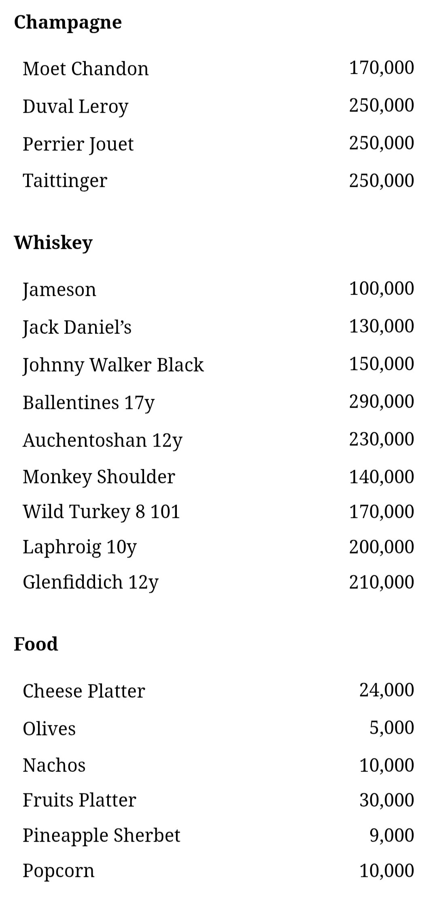Tap Monkey Shoulder in the whiskey list
Image resolution: width=437 pixels, height=904 pixels.
(218, 477)
